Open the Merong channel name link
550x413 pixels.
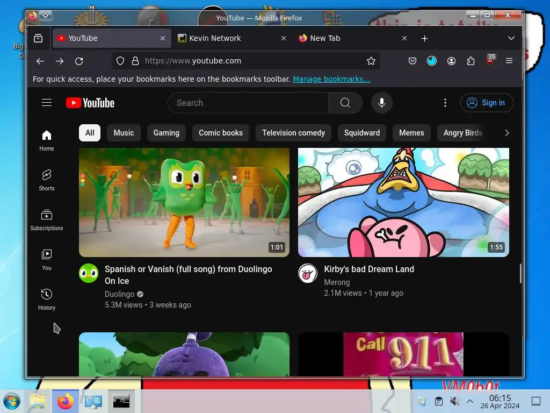point(337,282)
